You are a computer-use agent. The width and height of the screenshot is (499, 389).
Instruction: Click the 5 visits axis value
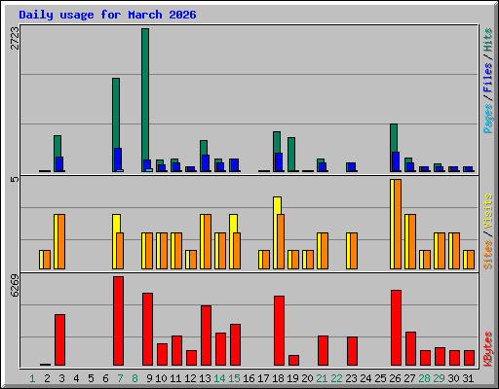click(15, 179)
